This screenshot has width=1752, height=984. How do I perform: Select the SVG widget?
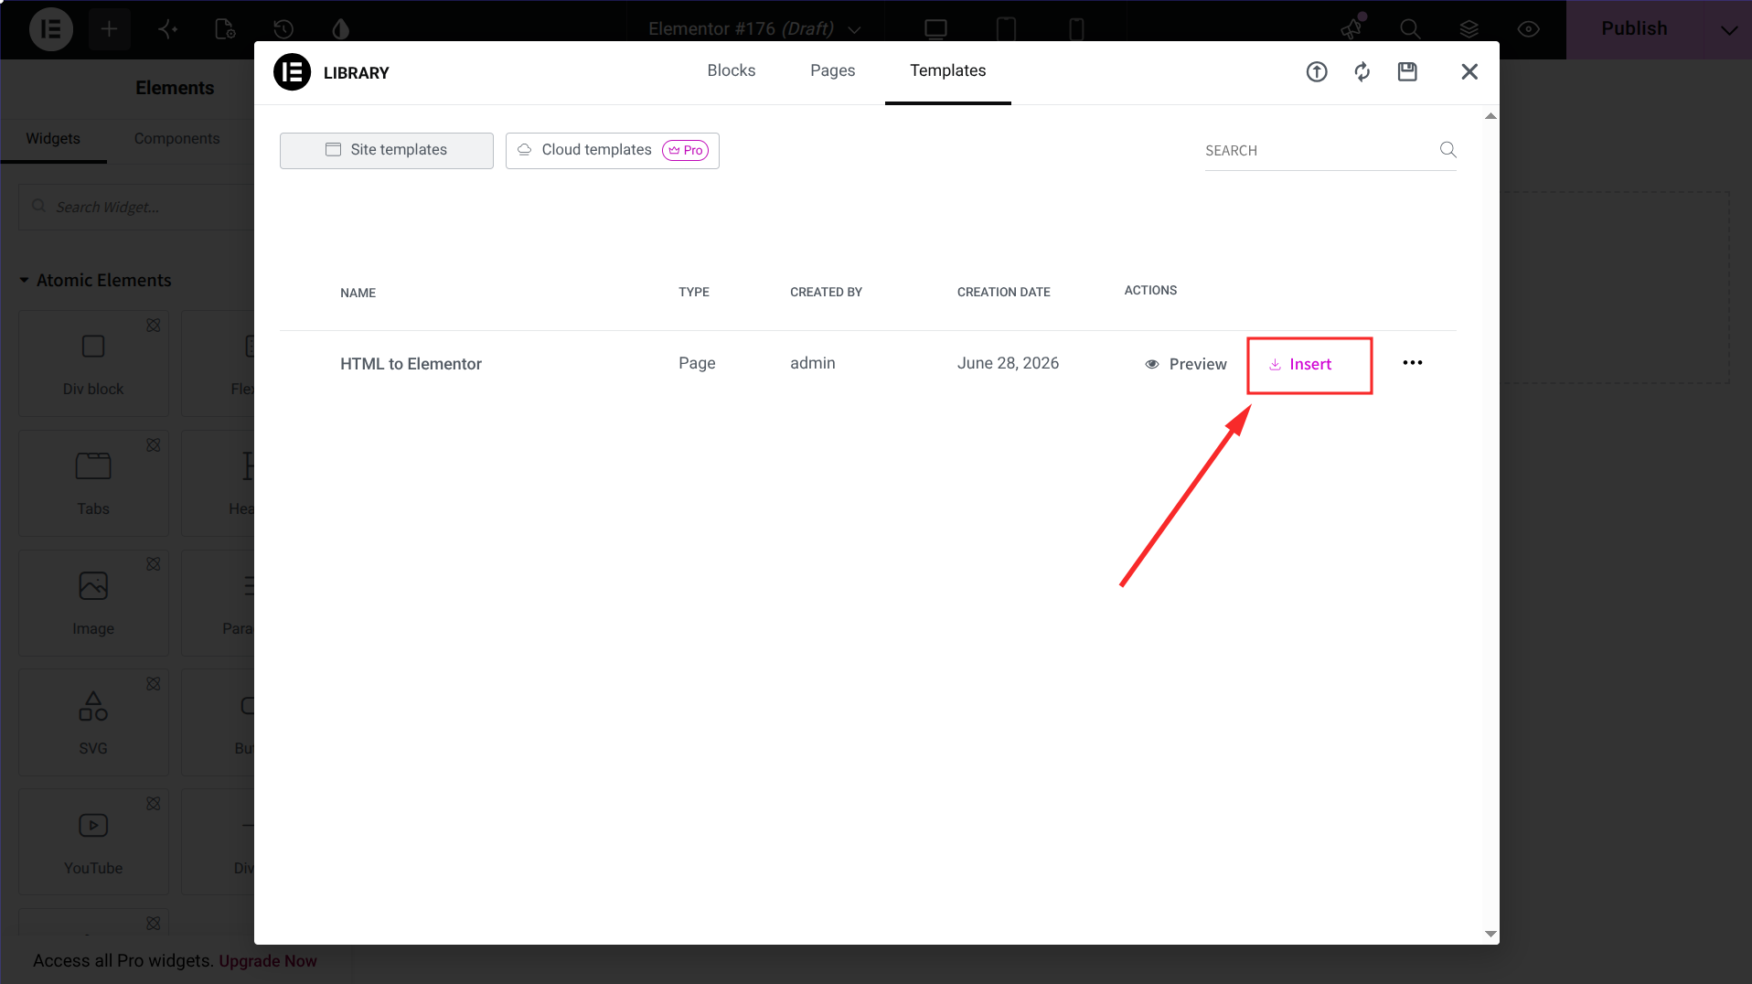93,723
